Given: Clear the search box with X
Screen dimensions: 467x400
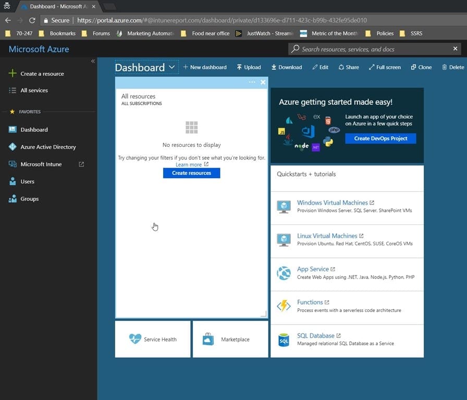Looking at the screenshot, I should [x=455, y=48].
